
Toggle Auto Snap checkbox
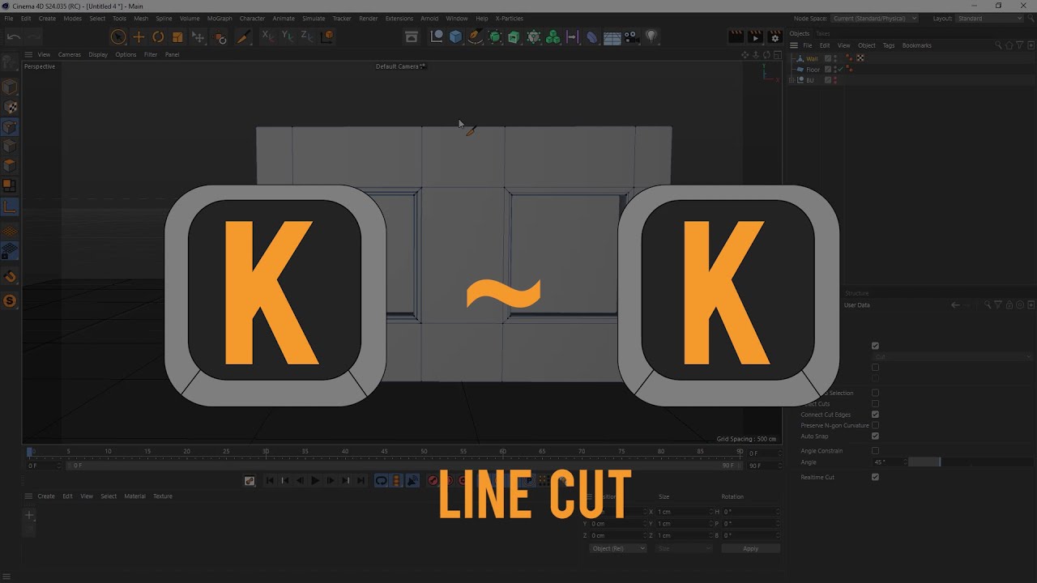875,436
